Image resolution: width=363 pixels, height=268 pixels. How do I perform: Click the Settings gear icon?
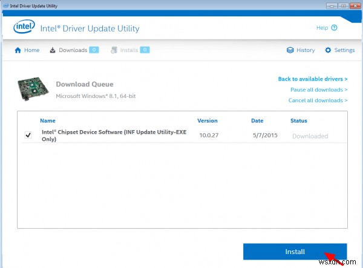(x=328, y=50)
